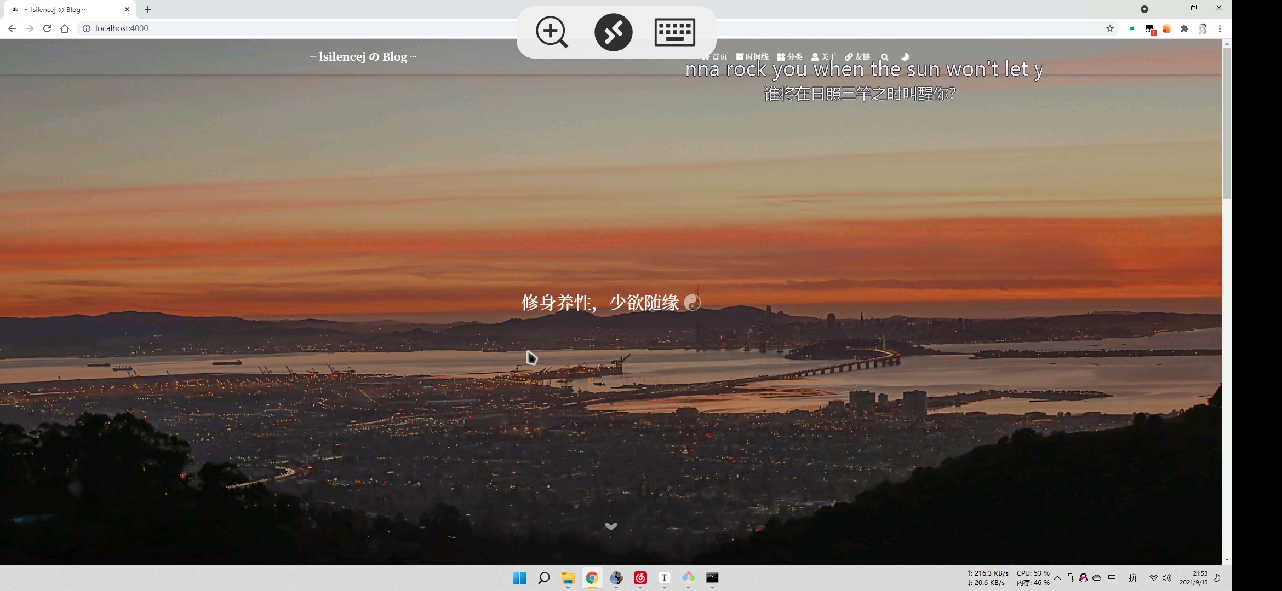Click the cloud tray icon
The image size is (1282, 591).
(x=1097, y=578)
